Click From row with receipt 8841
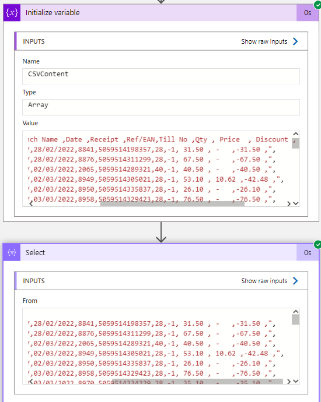321x402 pixels. (152, 323)
